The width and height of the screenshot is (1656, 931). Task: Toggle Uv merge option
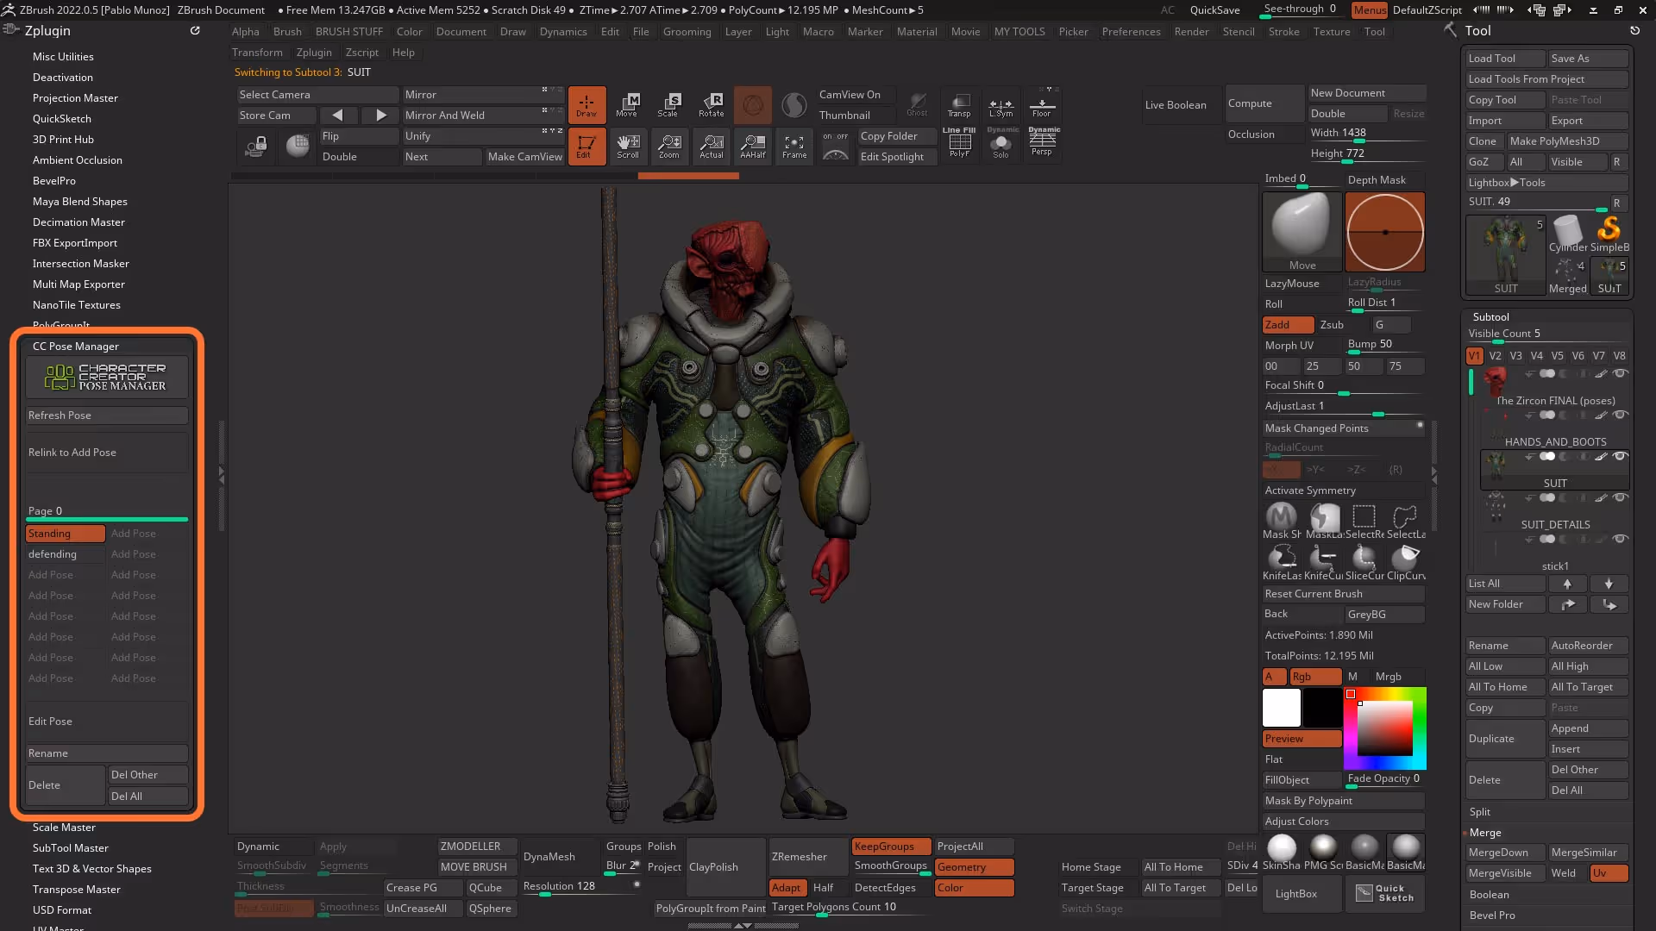point(1609,873)
